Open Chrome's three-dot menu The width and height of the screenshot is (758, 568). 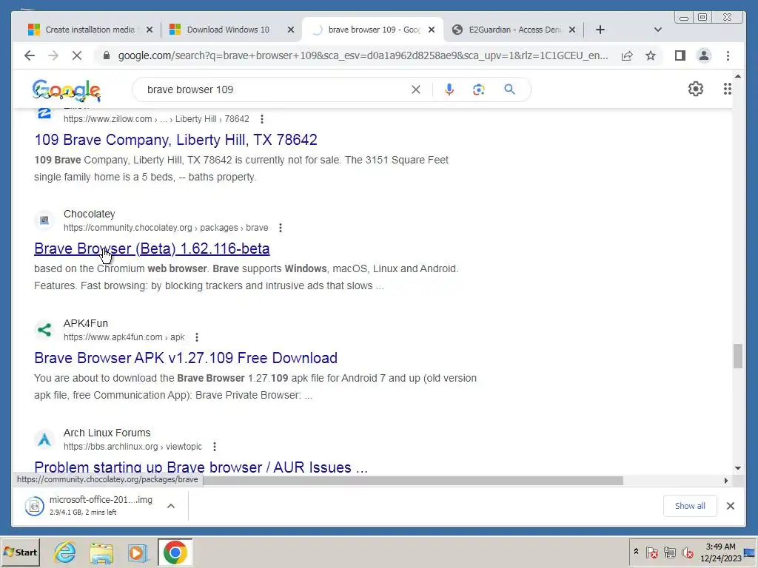point(728,55)
